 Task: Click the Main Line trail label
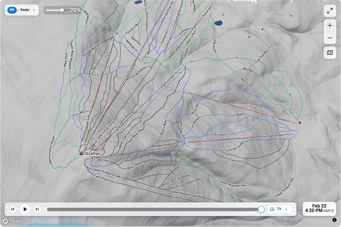(246, 83)
